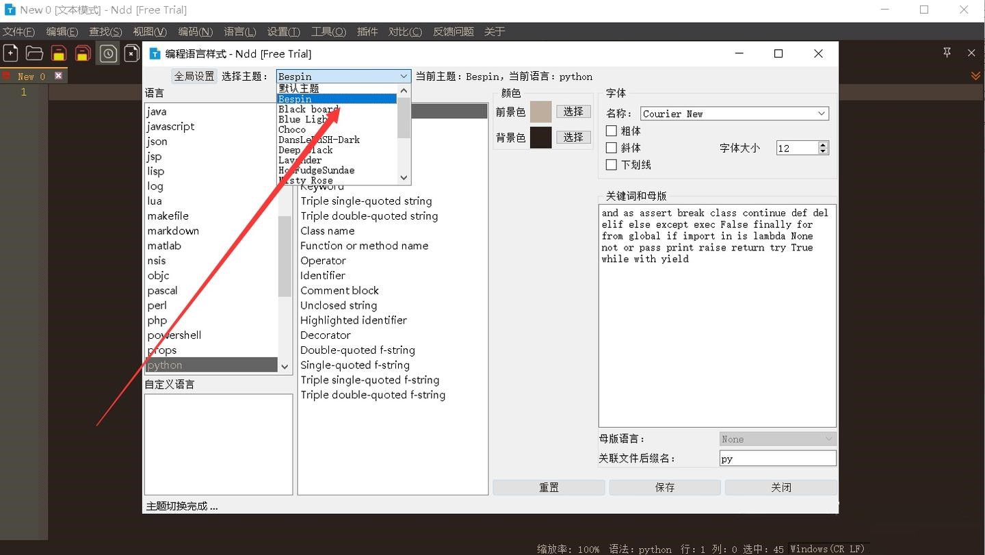Click the single-disk Save file icon
Screen dimensions: 985x555
click(x=59, y=53)
